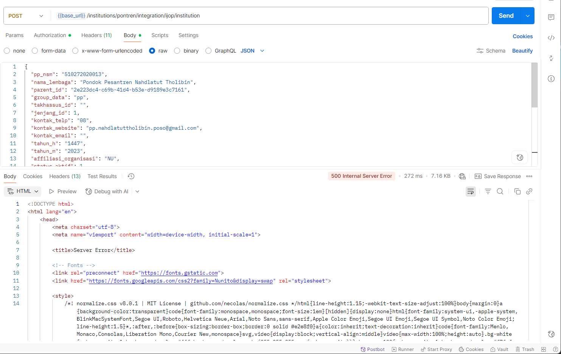Click the Beautify link

tap(522, 51)
